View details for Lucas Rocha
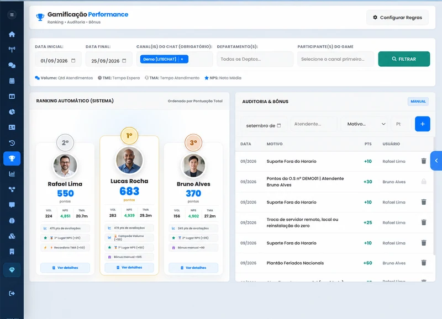The image size is (442, 319). click(129, 268)
